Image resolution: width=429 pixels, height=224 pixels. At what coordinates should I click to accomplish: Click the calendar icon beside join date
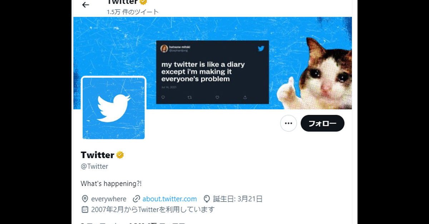tap(85, 209)
